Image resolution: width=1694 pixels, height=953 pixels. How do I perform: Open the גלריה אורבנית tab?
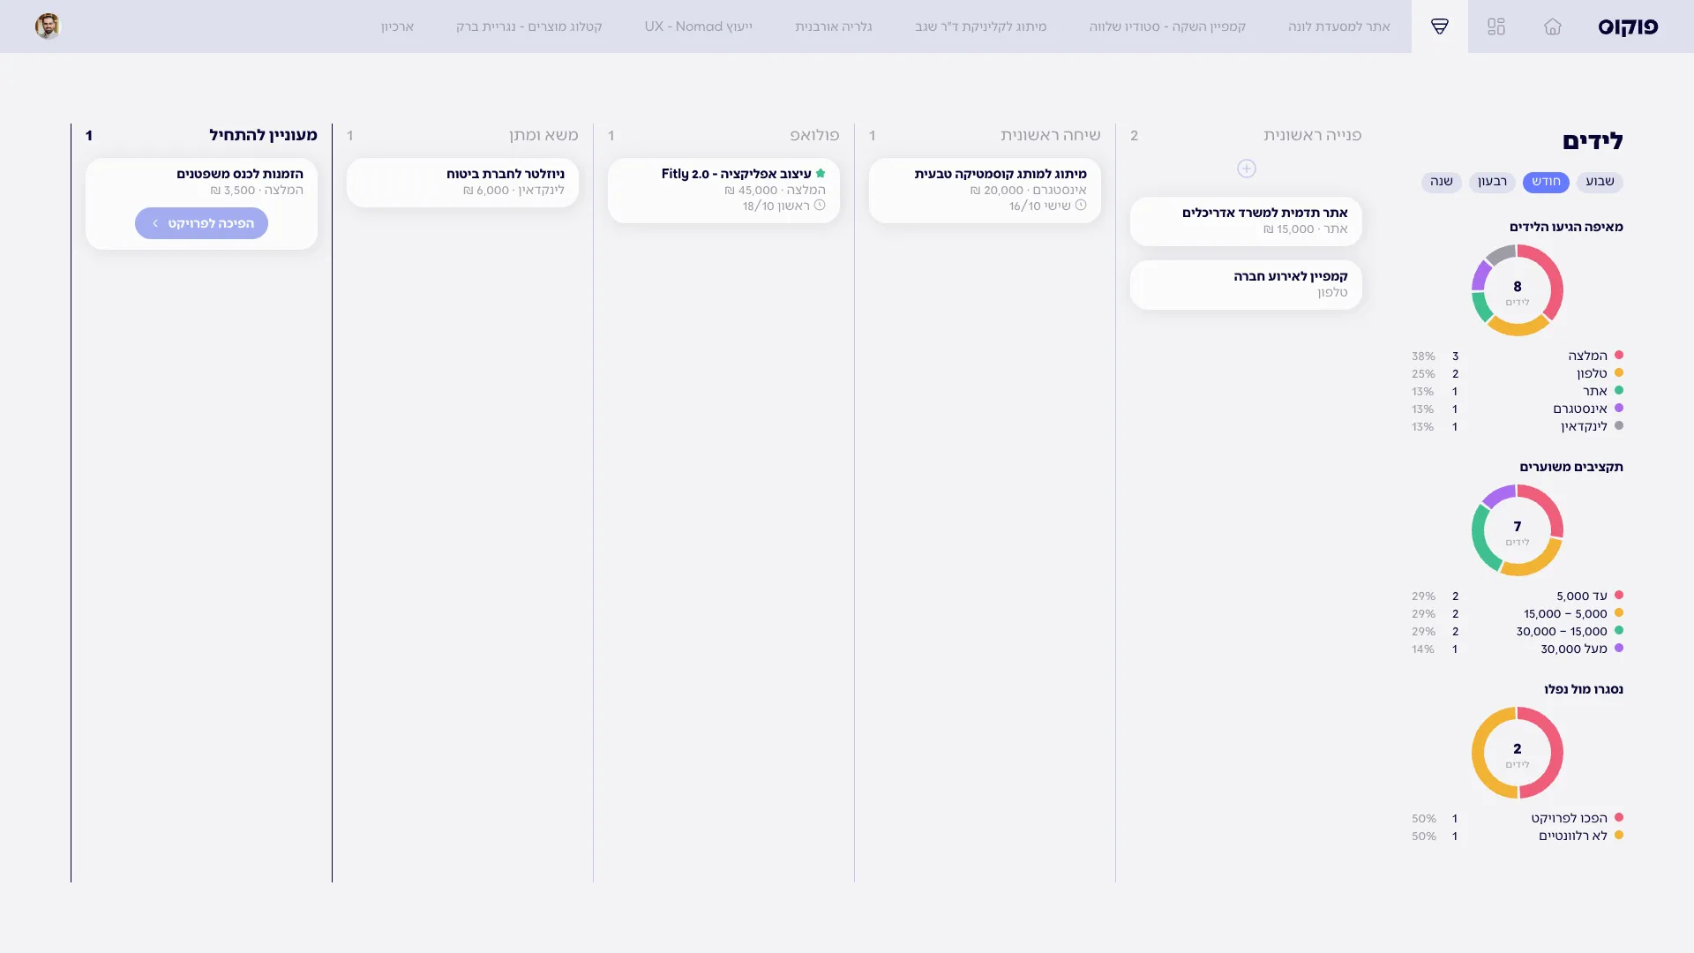(x=833, y=26)
